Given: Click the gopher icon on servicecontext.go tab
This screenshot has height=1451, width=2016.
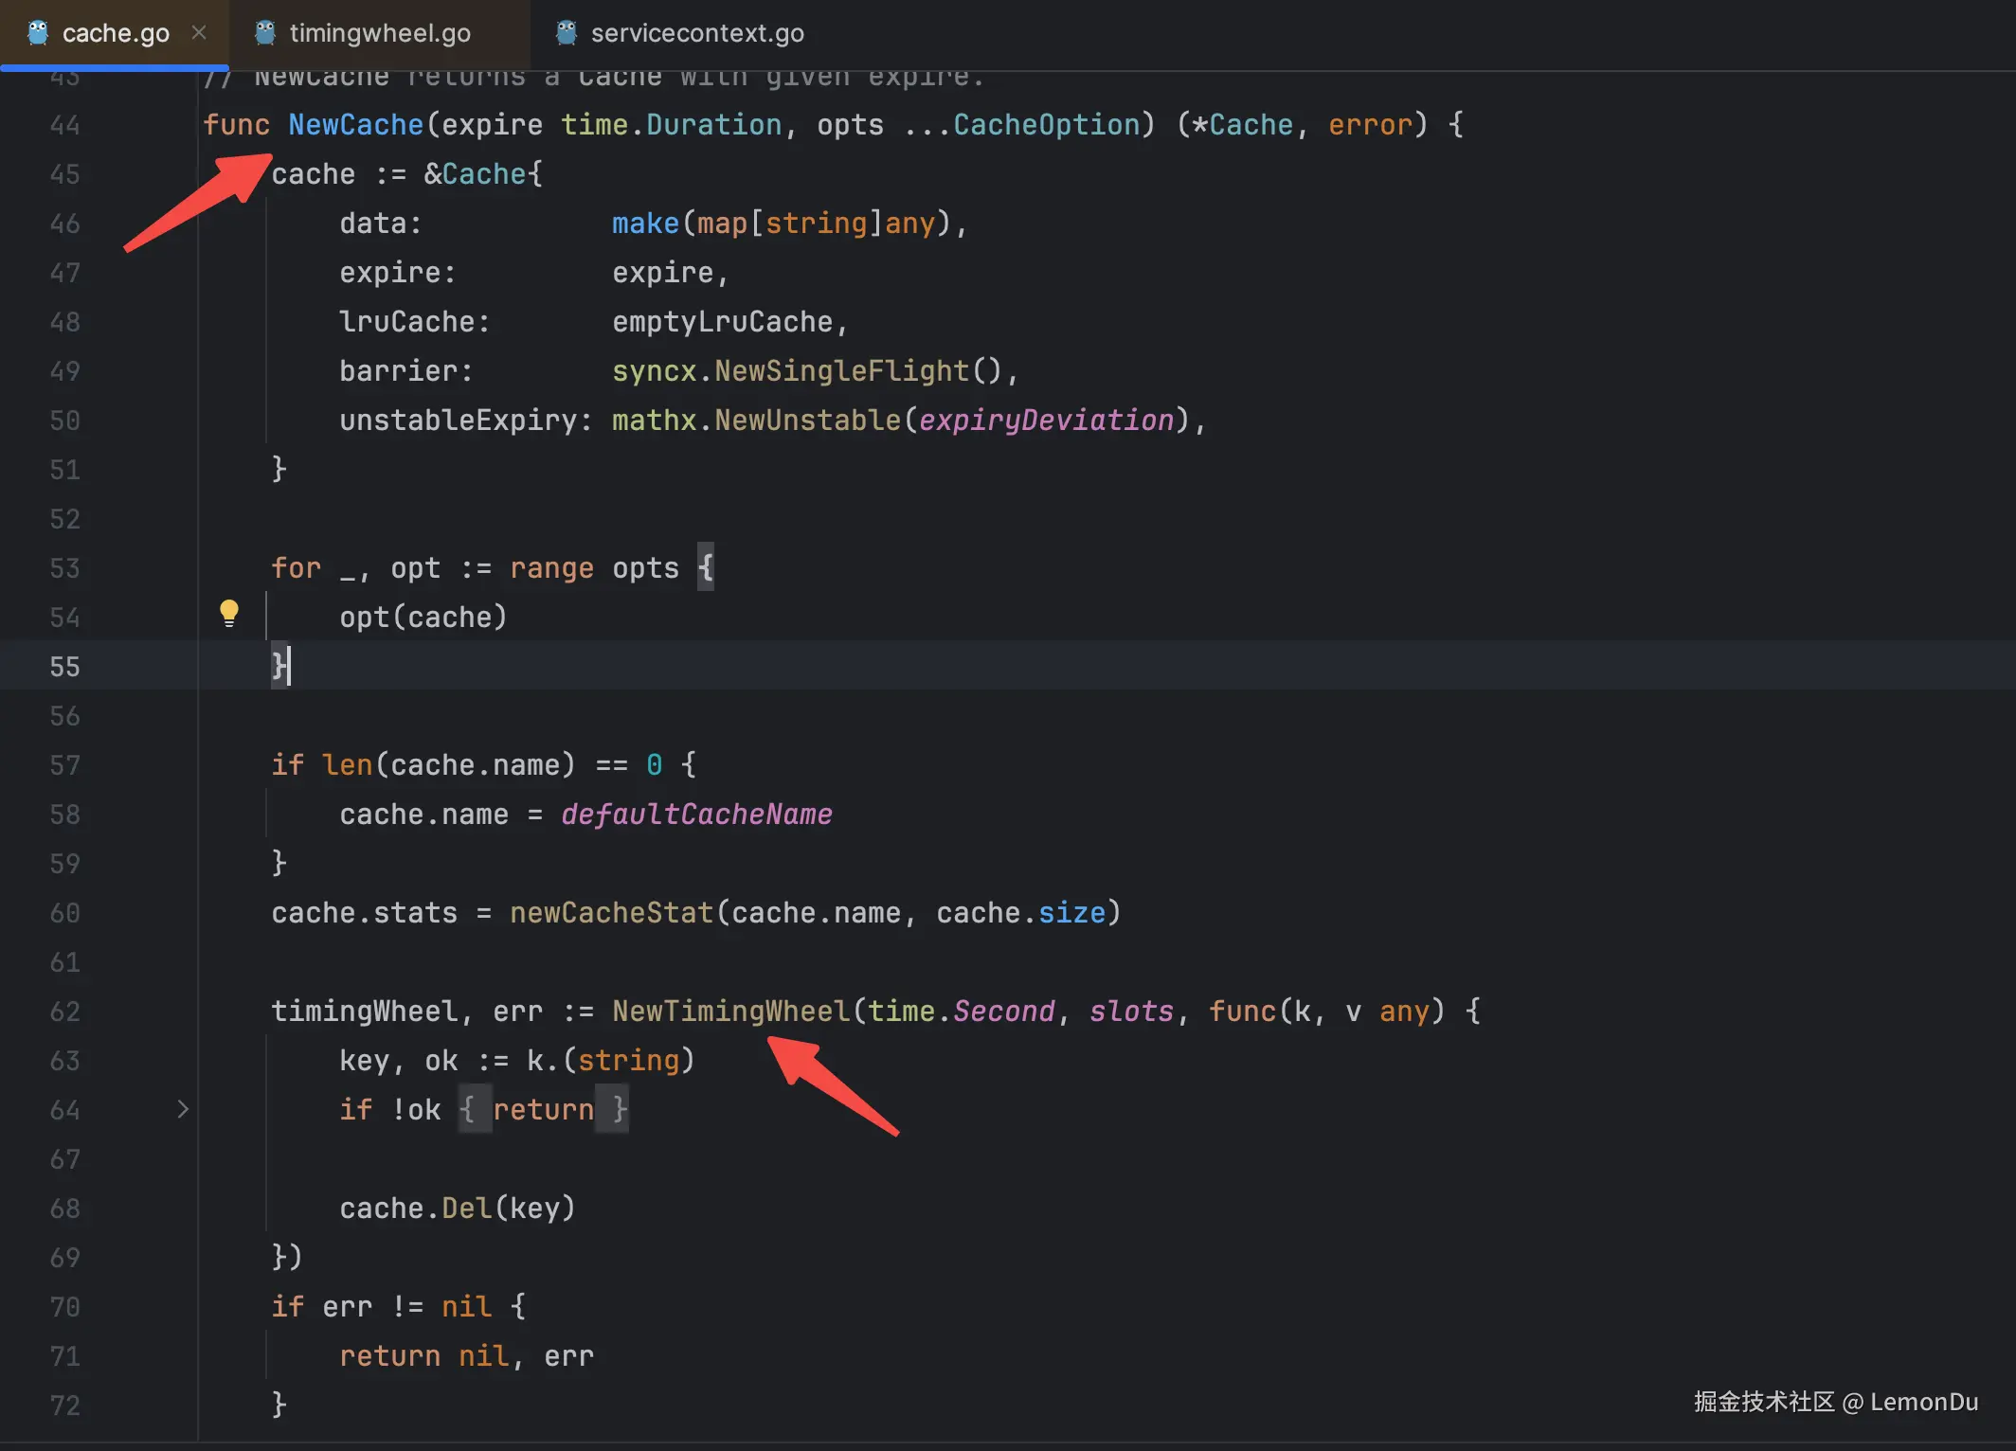Looking at the screenshot, I should [x=567, y=33].
